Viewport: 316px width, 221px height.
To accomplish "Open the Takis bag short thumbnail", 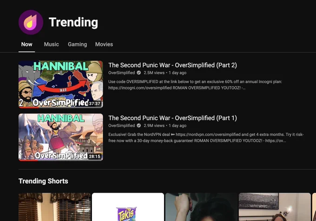I will click(x=128, y=207).
